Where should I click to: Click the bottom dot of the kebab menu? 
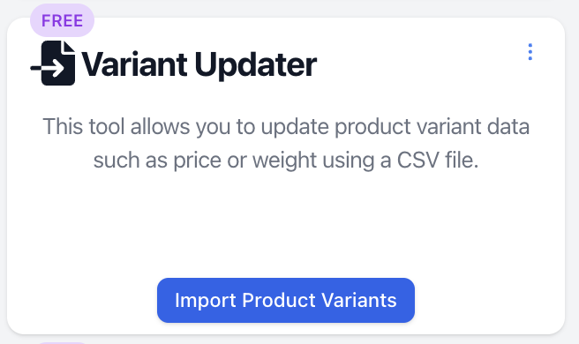(530, 58)
